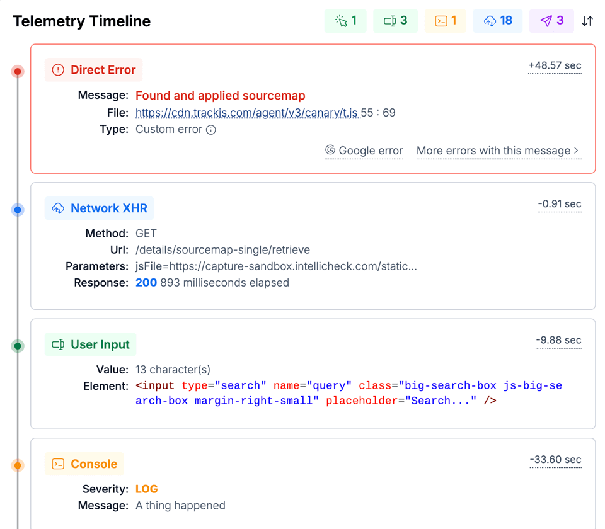Select the blue Network XHR timeline marker
This screenshot has height=529, width=605.
(x=18, y=210)
